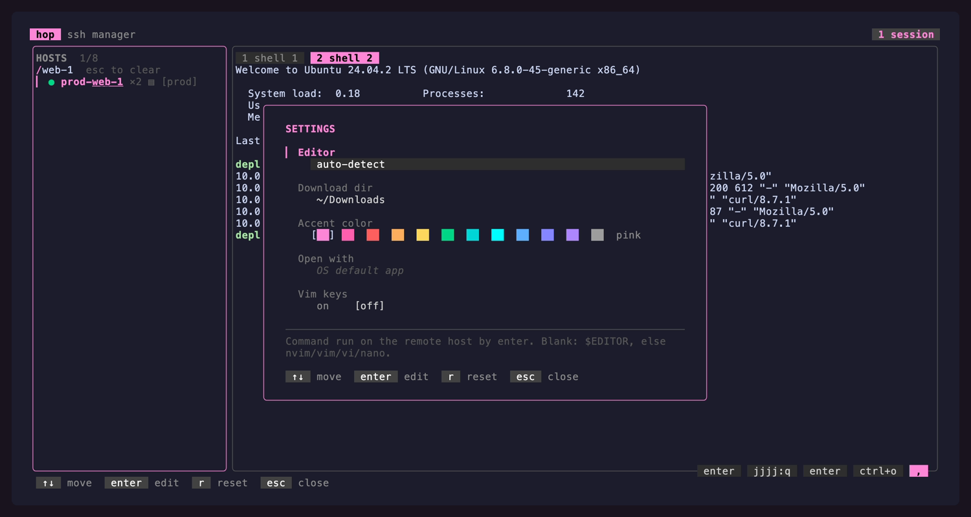Click the Processes: 142 entry
971x517 pixels.
(504, 94)
